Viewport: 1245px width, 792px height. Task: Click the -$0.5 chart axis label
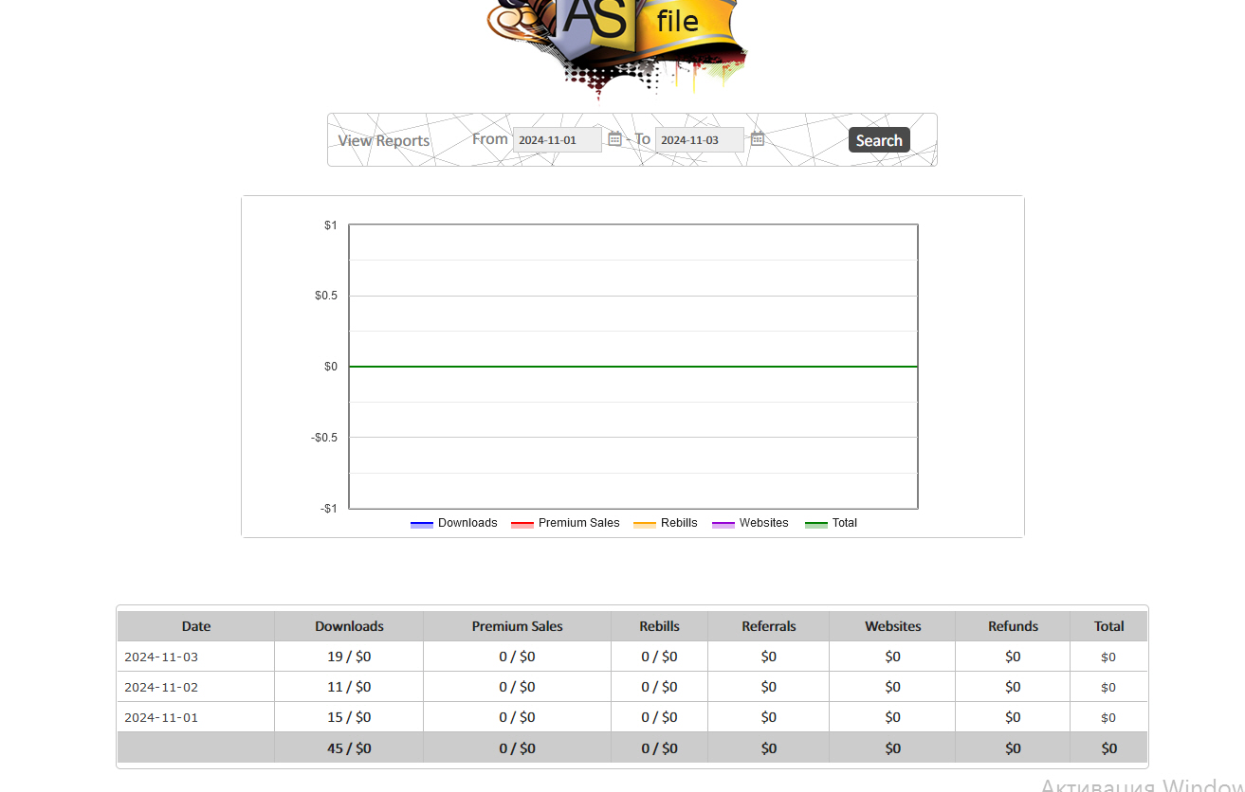point(324,438)
